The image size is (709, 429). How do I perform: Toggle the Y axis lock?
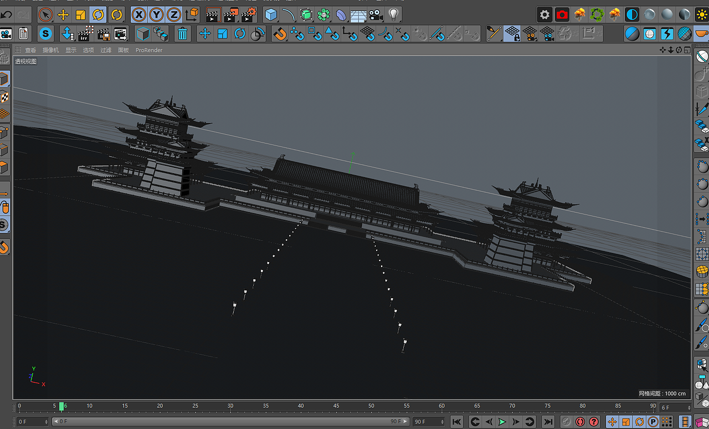point(157,14)
